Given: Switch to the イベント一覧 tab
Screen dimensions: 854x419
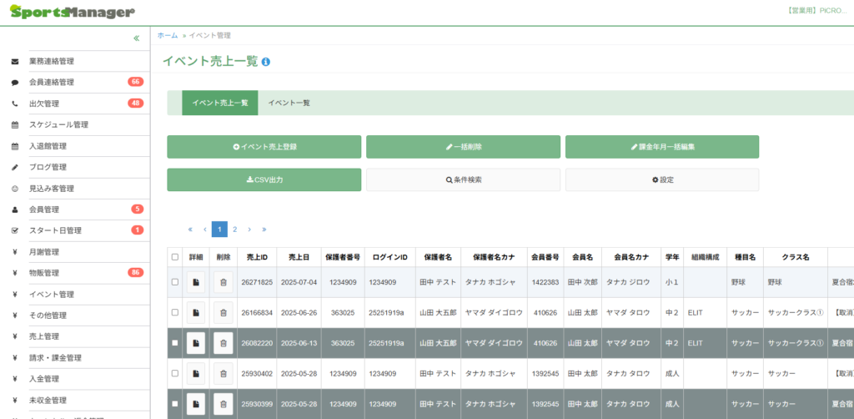Looking at the screenshot, I should click(x=289, y=103).
